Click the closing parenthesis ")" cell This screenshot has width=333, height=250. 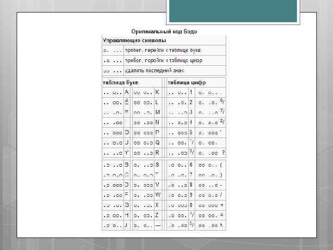[x=221, y=175]
